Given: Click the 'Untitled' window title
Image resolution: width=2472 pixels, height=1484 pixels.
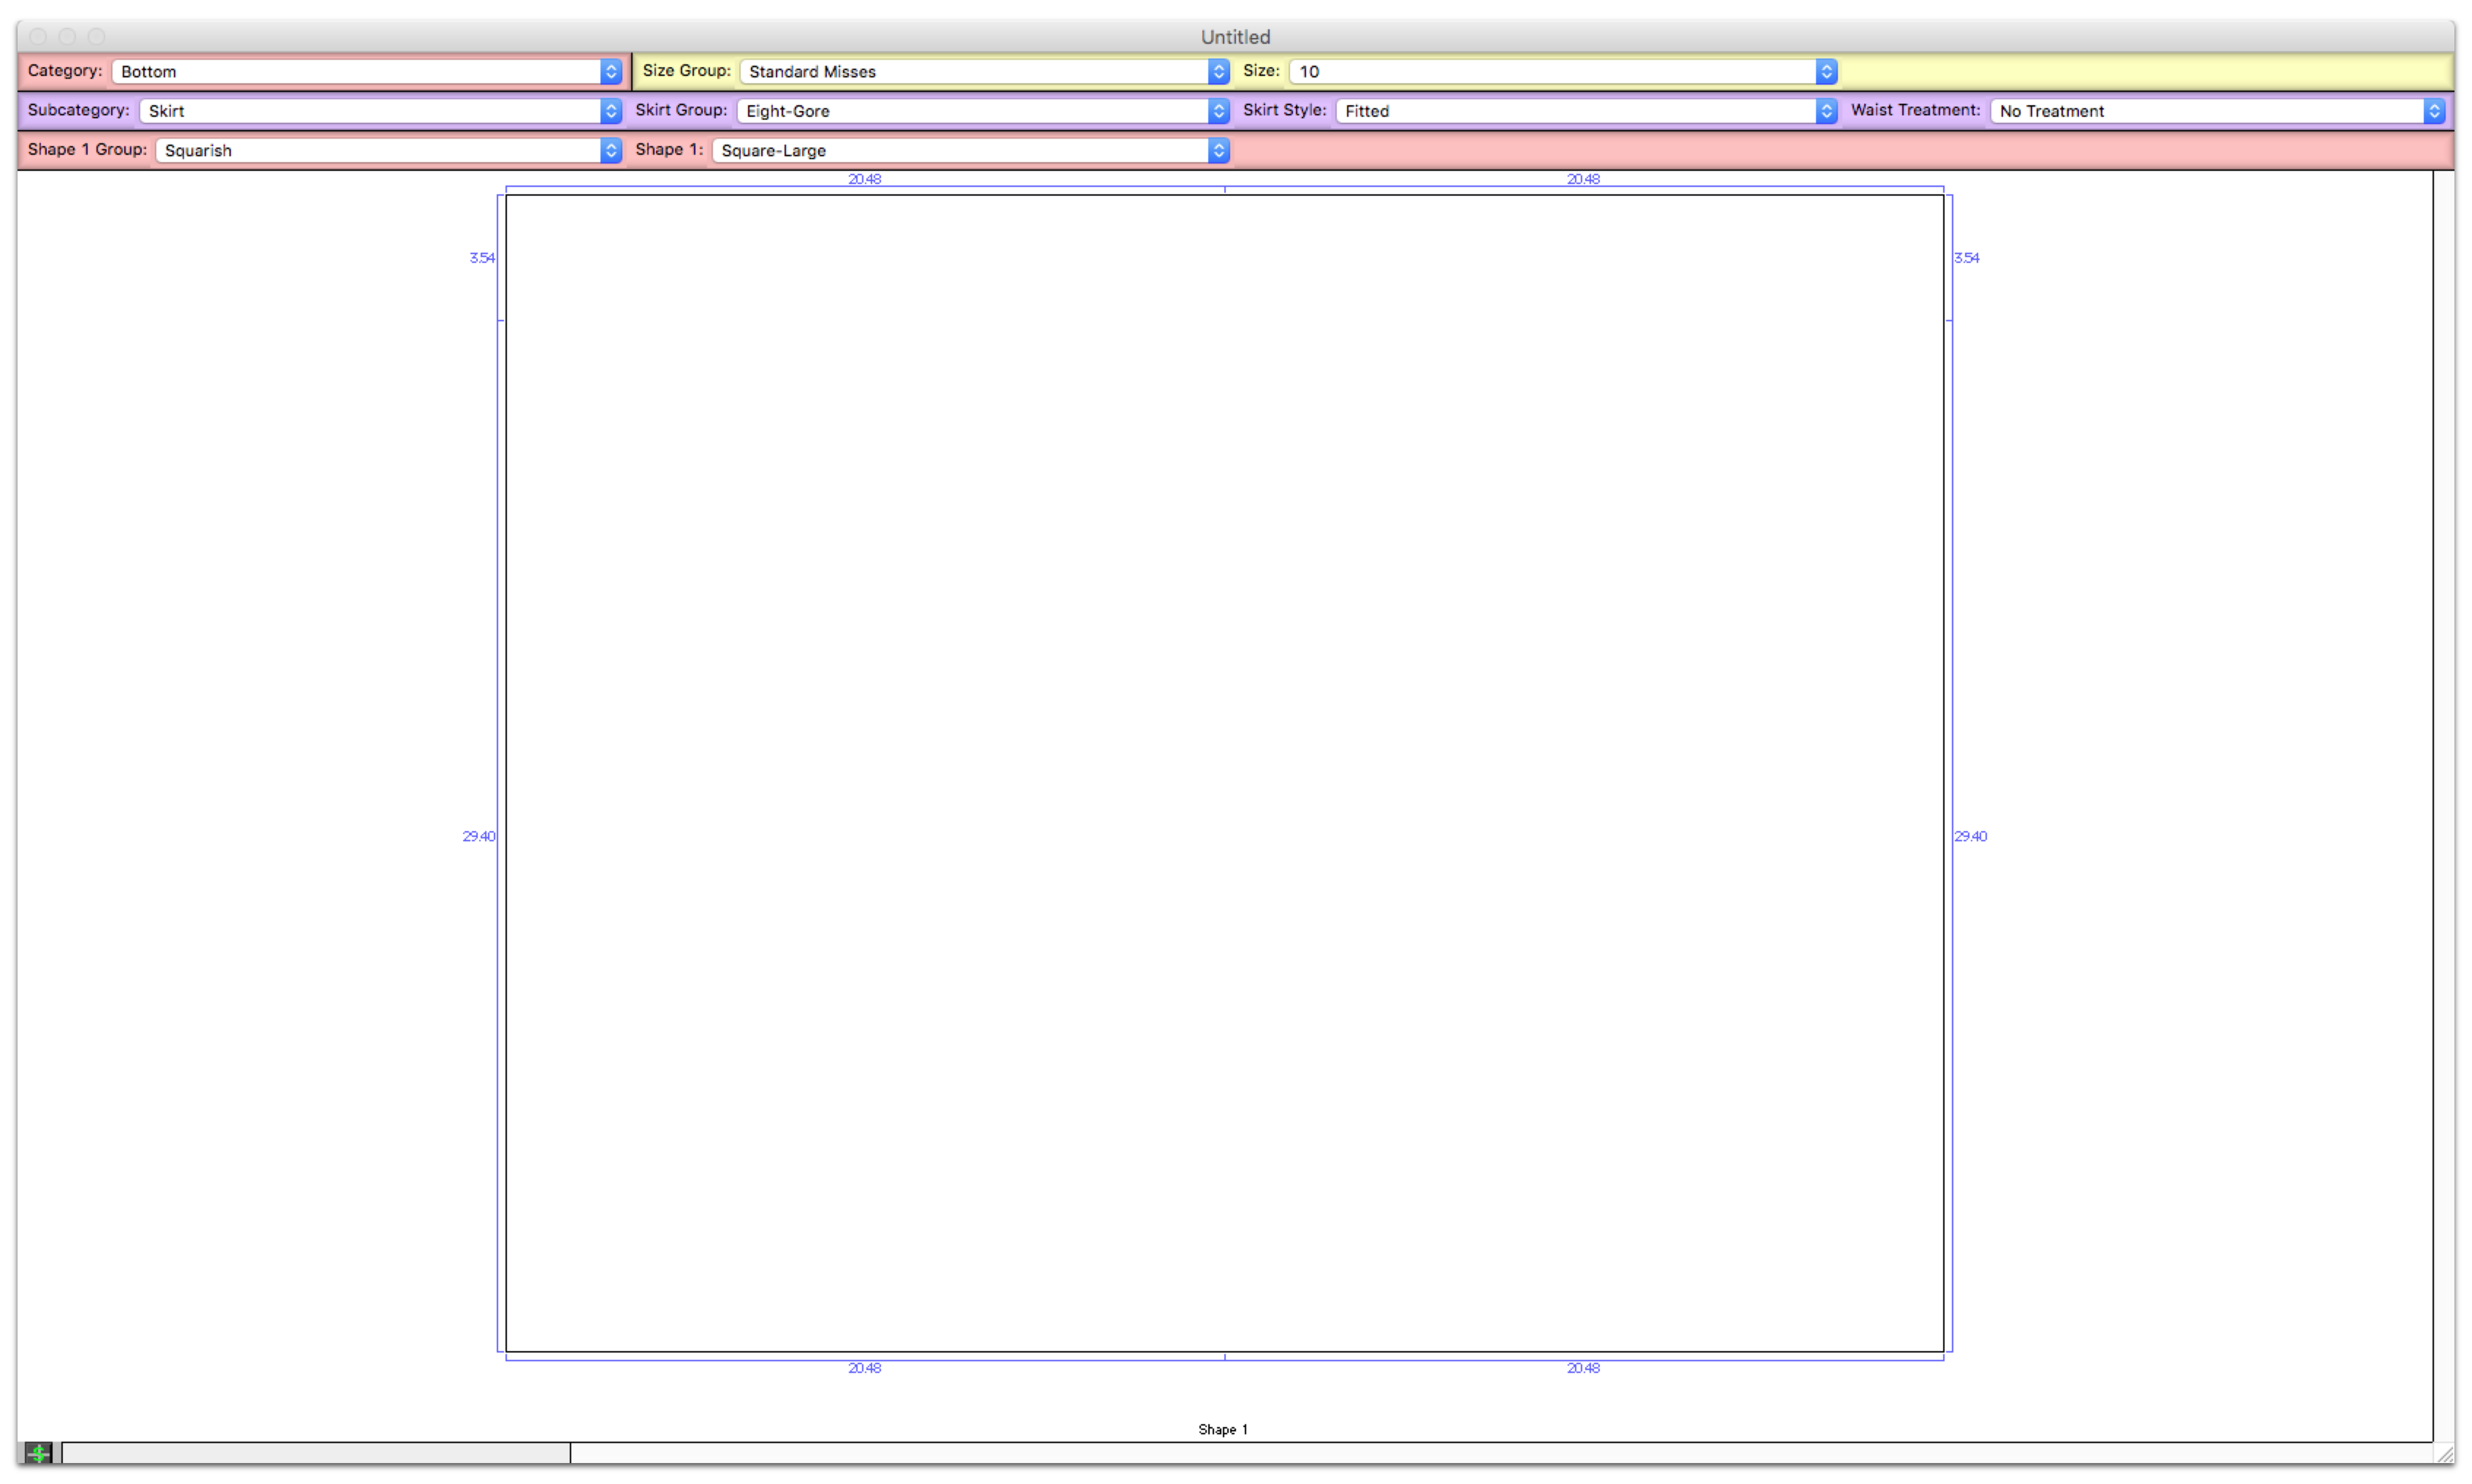Looking at the screenshot, I should click(1235, 37).
